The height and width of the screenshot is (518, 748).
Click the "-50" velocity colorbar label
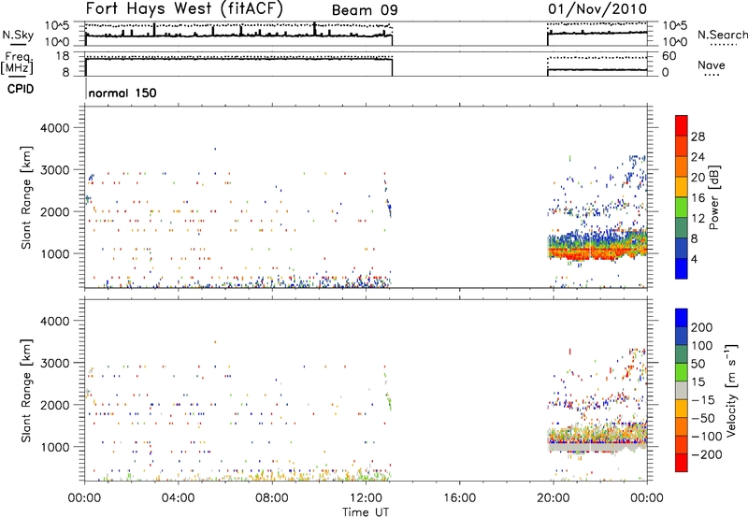coord(703,418)
